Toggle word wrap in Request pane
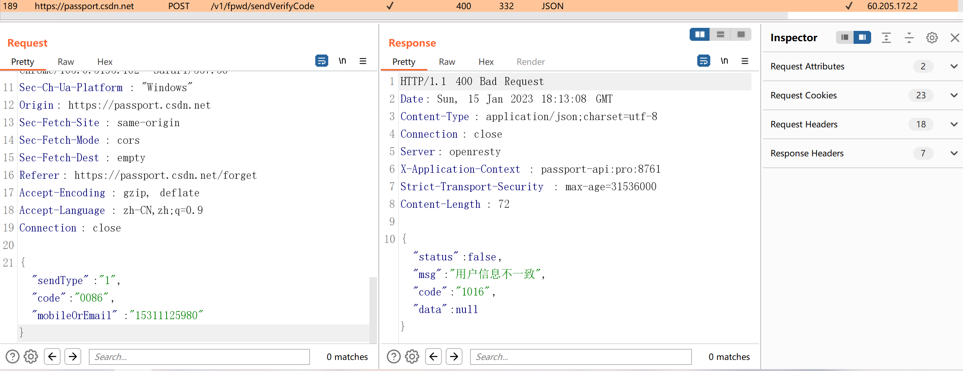Viewport: 963px width, 371px height. [x=322, y=61]
